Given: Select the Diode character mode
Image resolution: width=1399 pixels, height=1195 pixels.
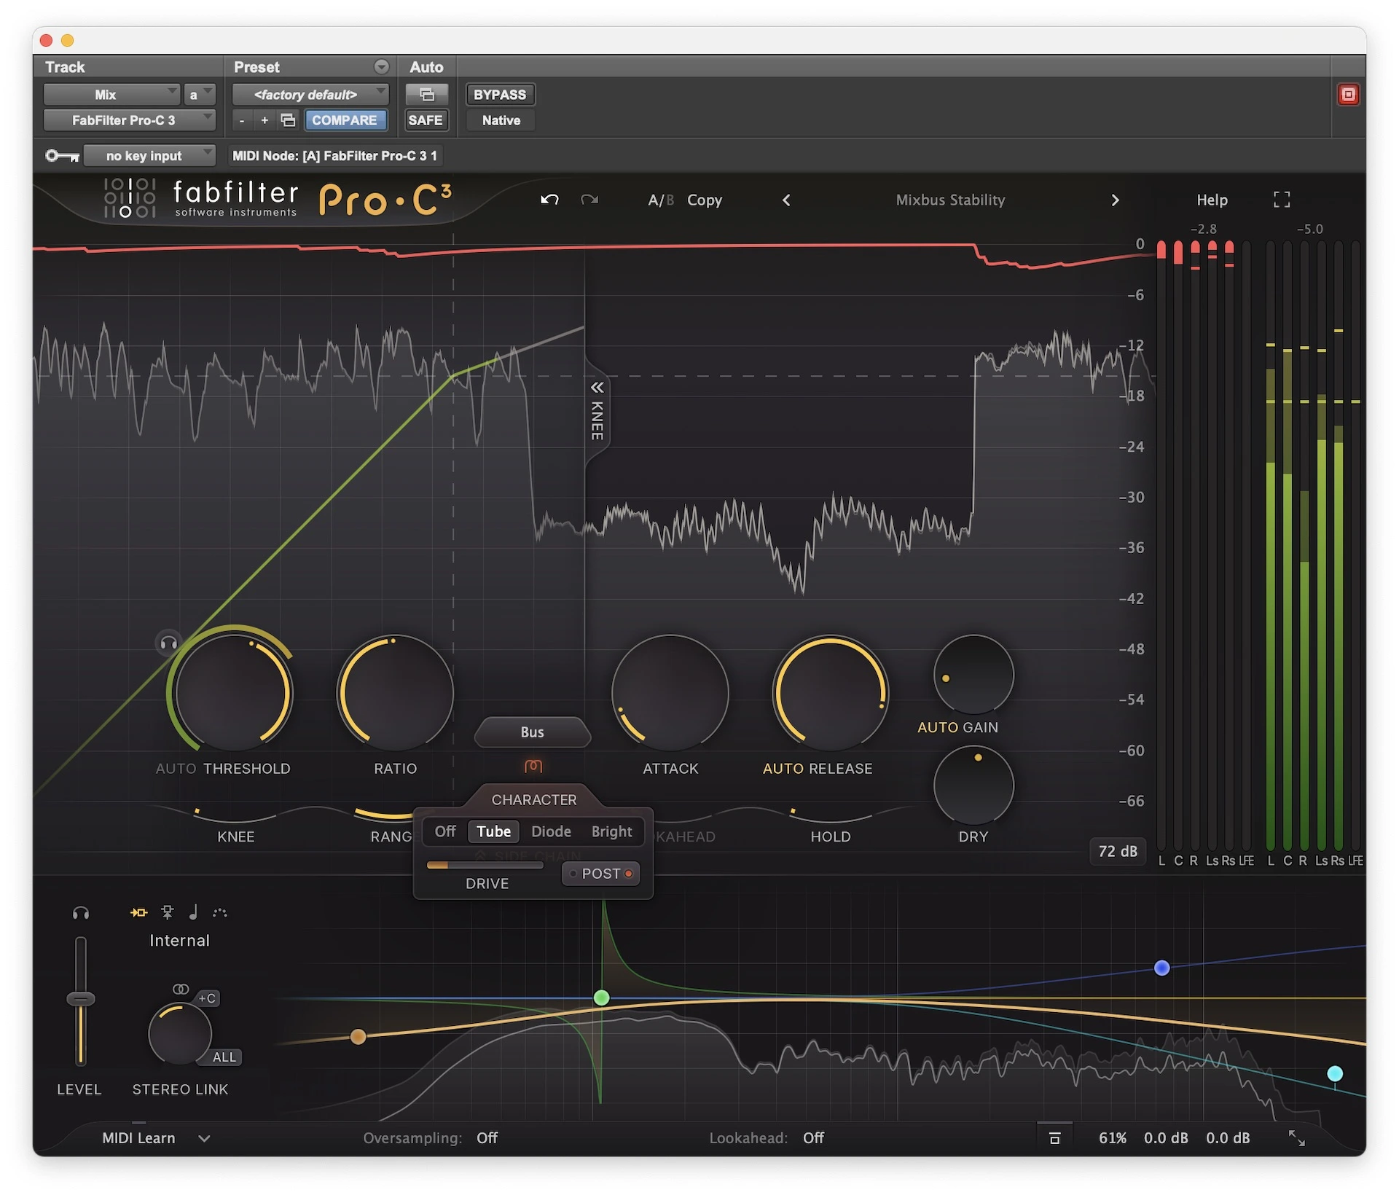Looking at the screenshot, I should click(550, 831).
